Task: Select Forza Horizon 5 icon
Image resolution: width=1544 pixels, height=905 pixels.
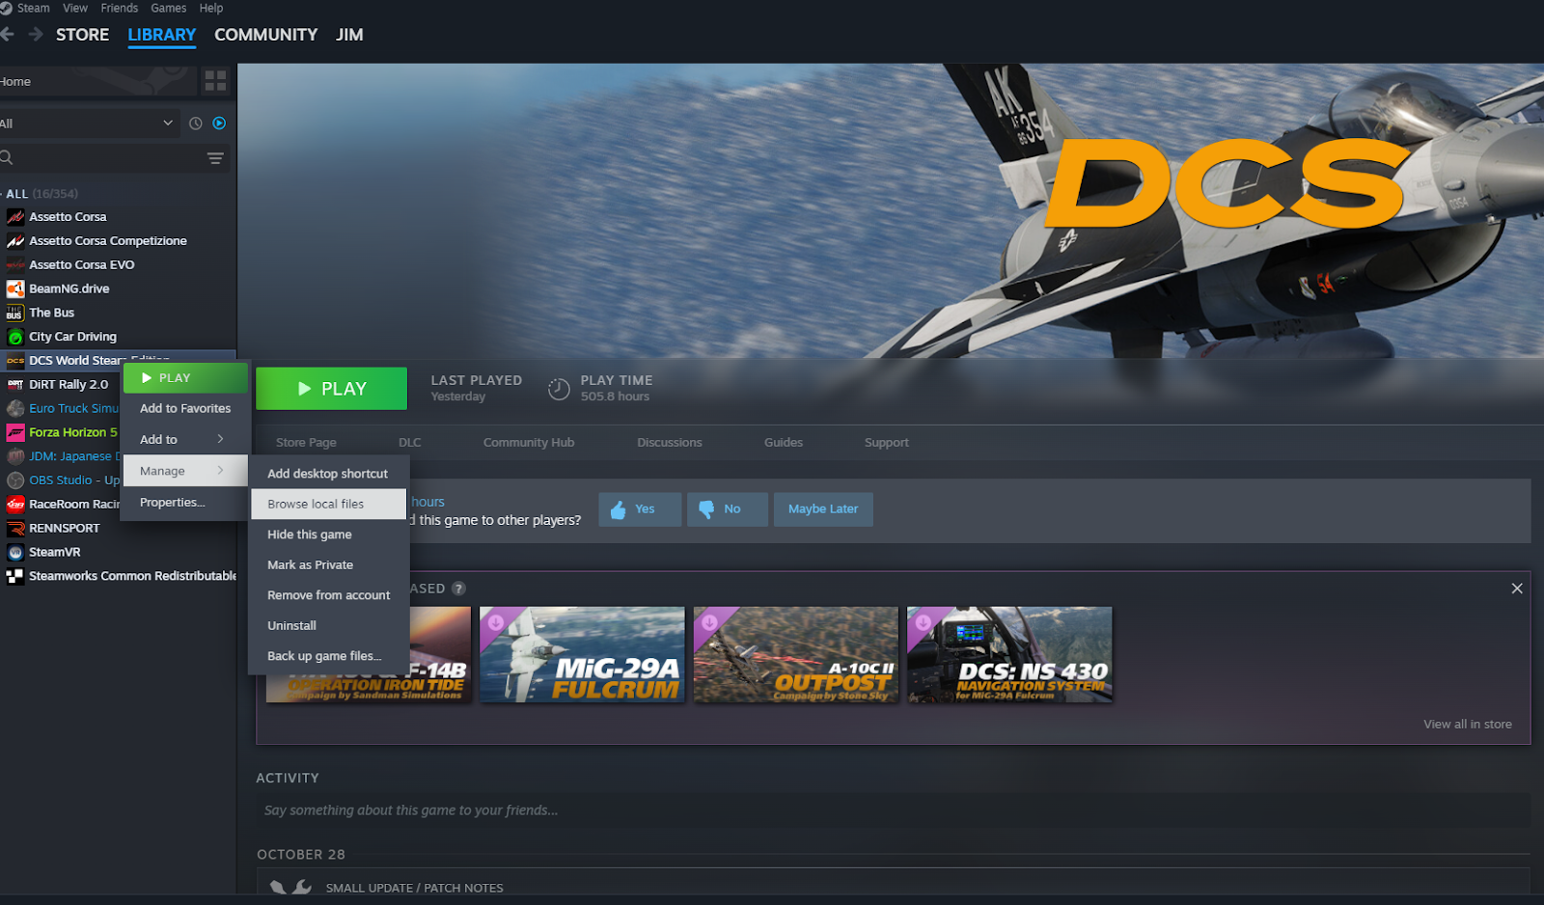Action: [15, 432]
